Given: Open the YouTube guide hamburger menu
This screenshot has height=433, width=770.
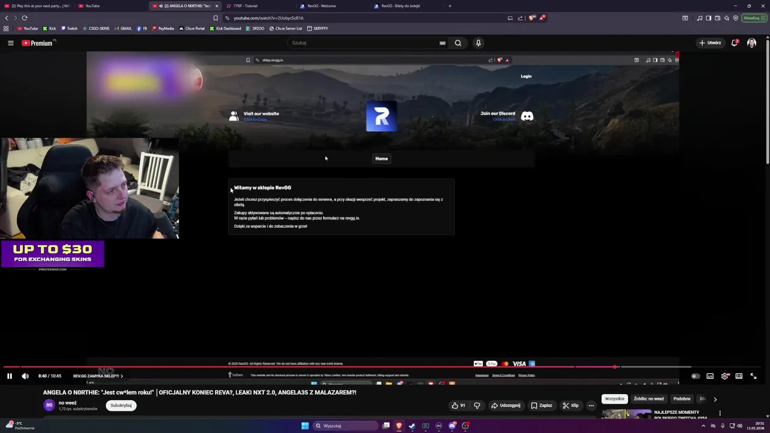Looking at the screenshot, I should click(x=11, y=43).
